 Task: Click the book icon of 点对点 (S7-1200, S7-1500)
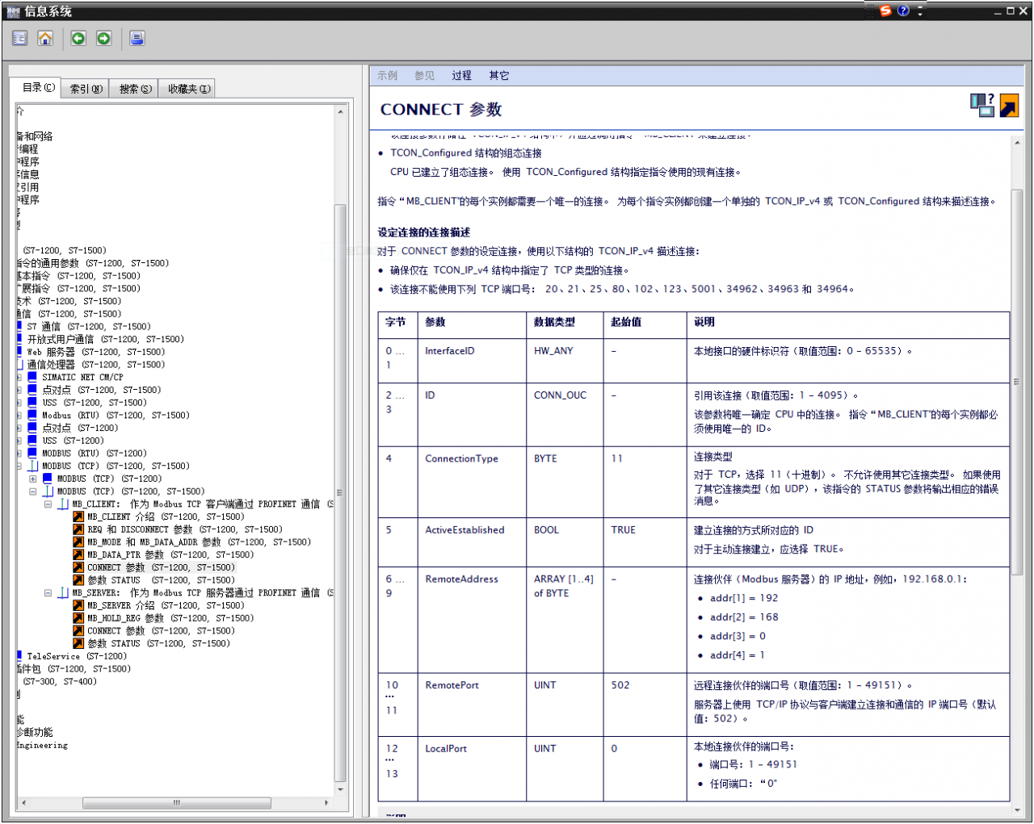[x=32, y=390]
